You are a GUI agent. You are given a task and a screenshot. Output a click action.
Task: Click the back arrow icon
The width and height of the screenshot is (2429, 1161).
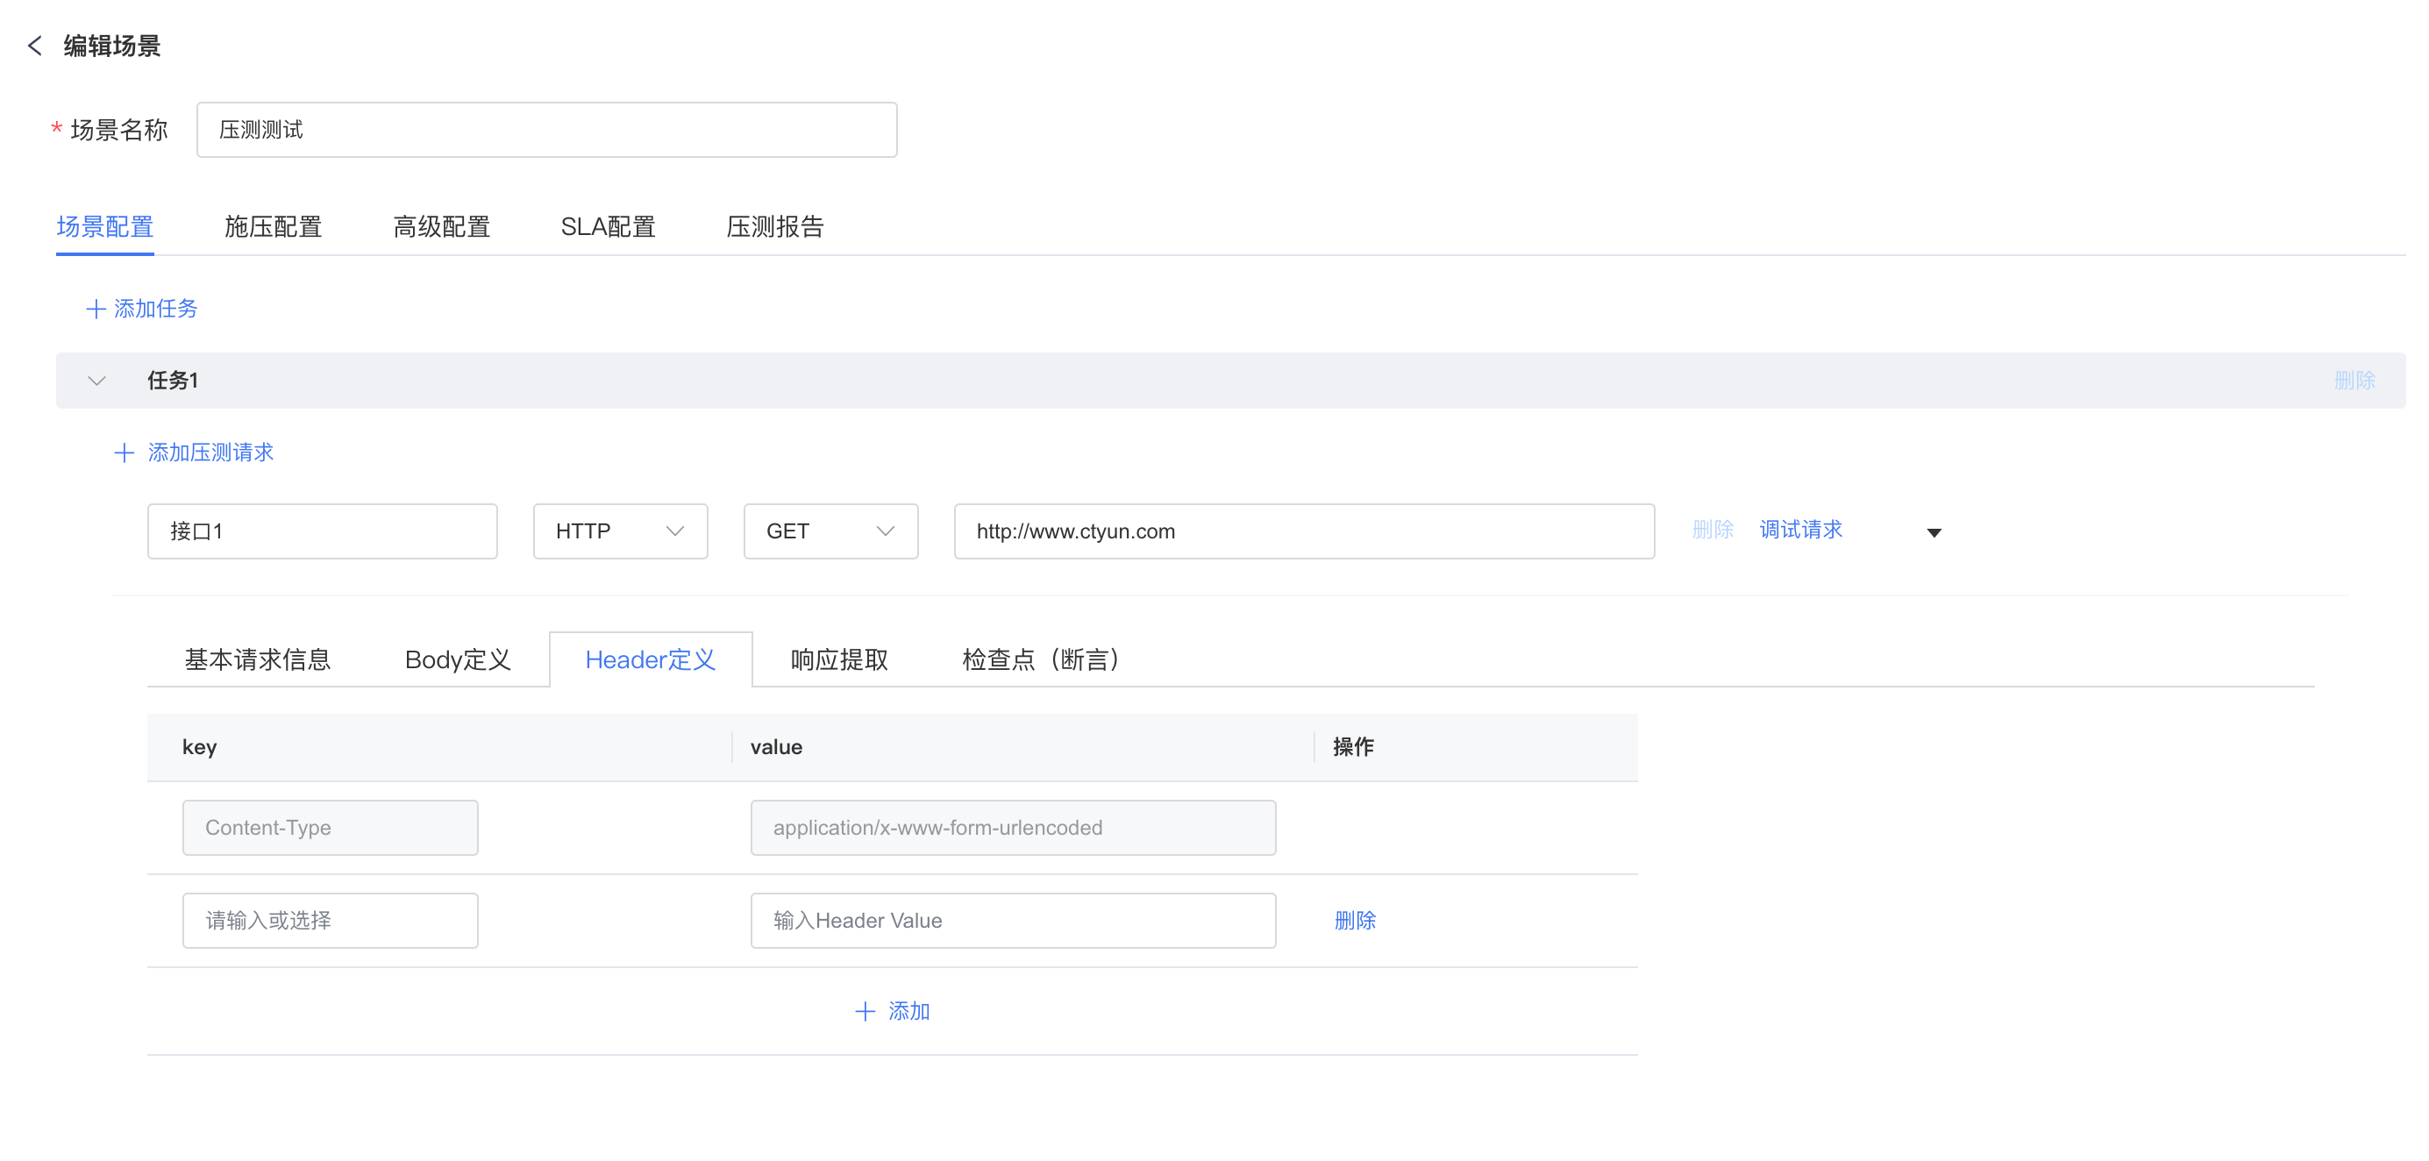[35, 46]
